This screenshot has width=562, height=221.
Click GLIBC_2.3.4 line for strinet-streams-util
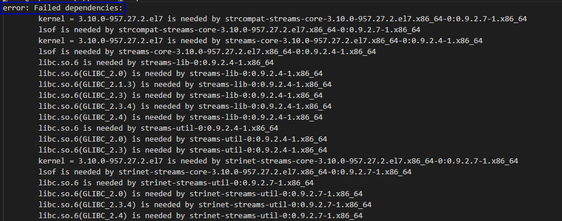pyautogui.click(x=205, y=204)
